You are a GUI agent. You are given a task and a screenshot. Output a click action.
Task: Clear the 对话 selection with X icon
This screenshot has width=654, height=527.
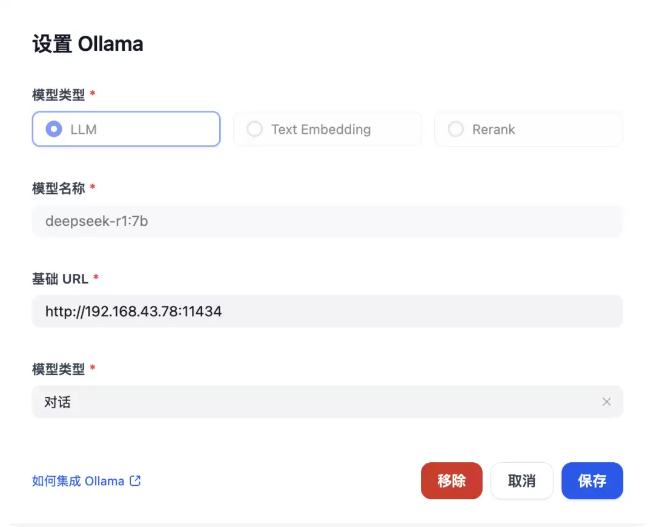(x=606, y=402)
